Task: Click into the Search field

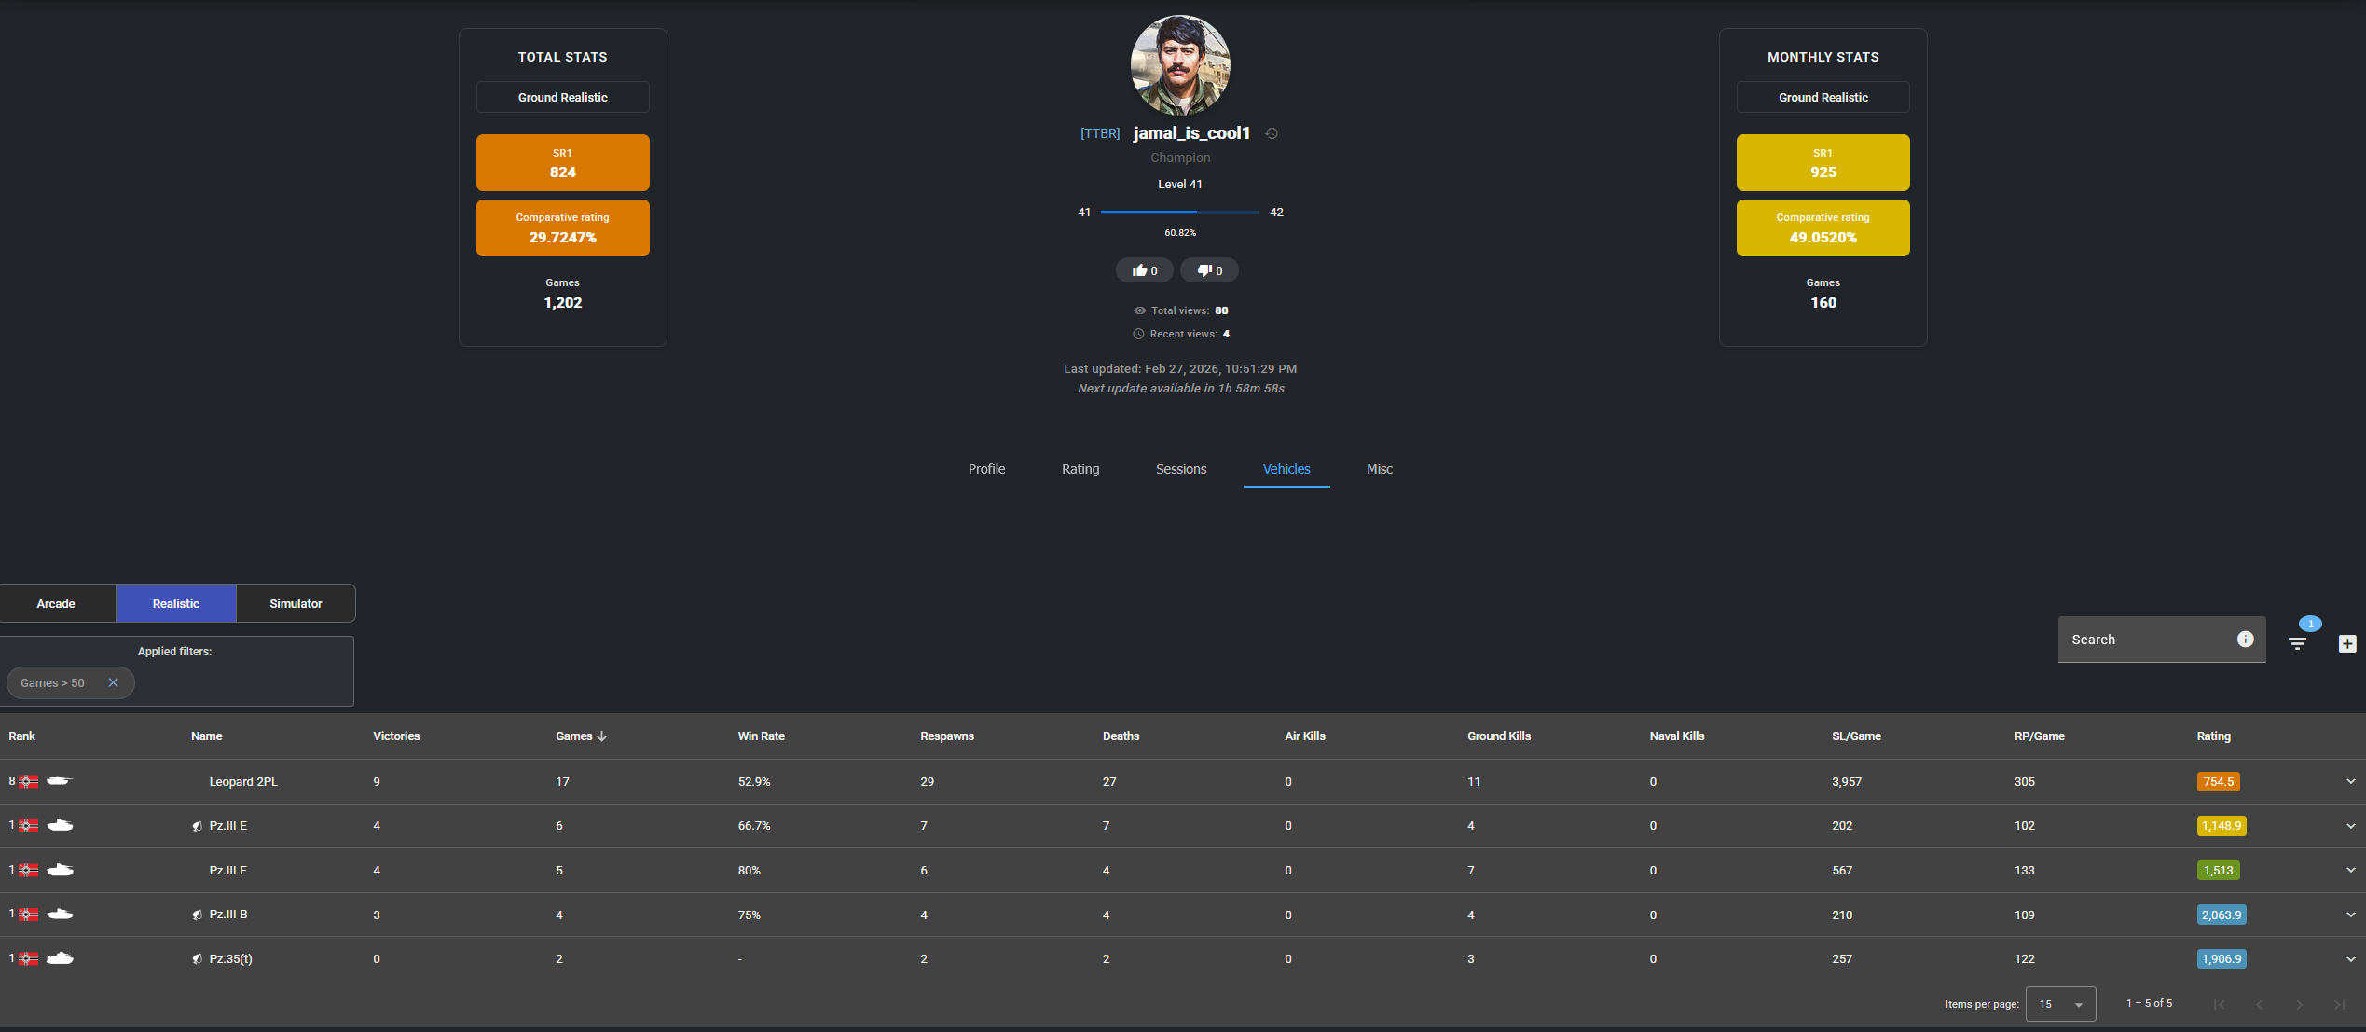Action: (2144, 640)
